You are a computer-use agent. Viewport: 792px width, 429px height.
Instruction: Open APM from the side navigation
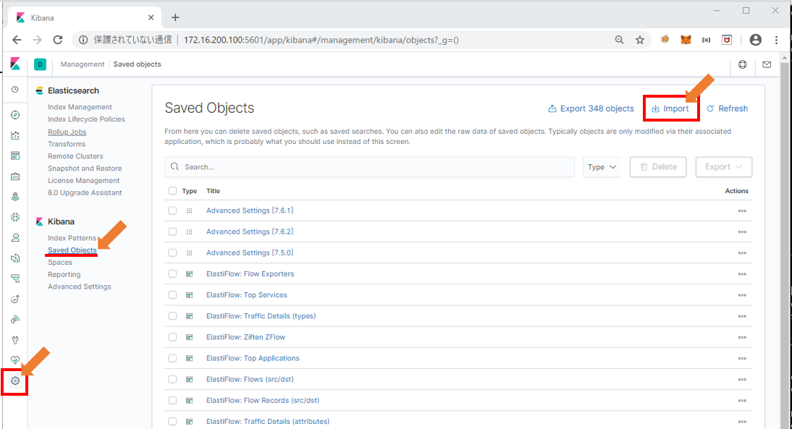click(15, 279)
